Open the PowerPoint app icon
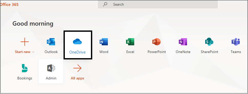248x94 pixels. pos(157,42)
